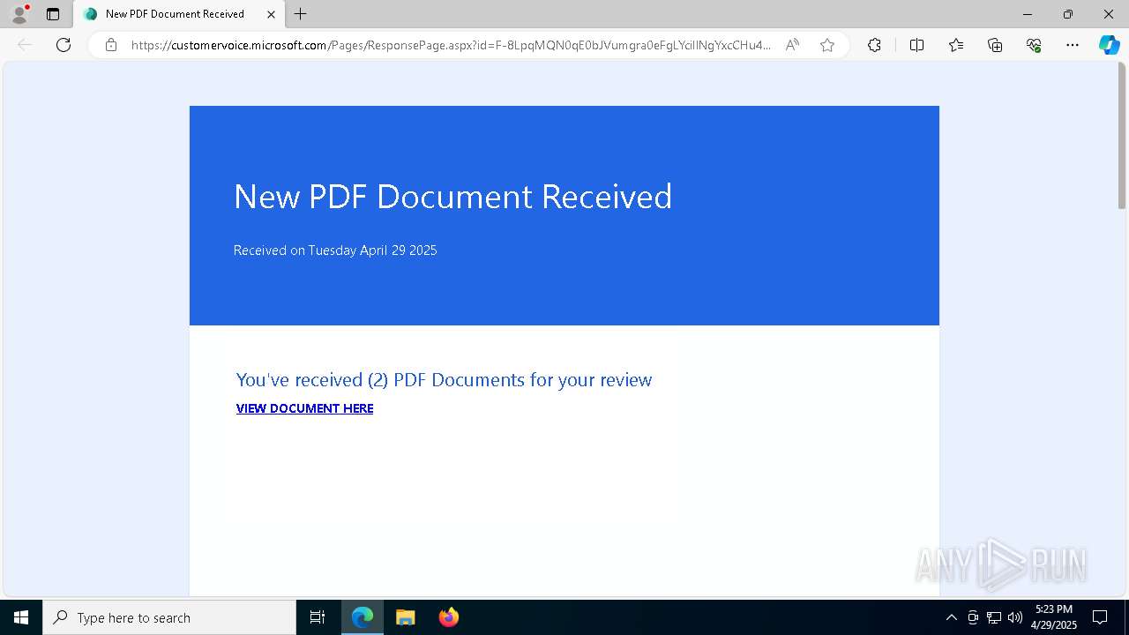This screenshot has height=635, width=1129.
Task: Open the Extensions menu
Action: click(x=874, y=45)
